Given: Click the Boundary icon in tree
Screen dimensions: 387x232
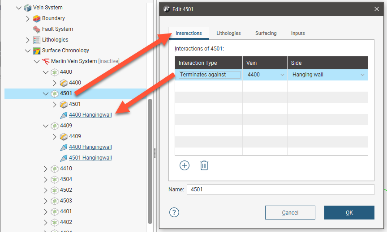Looking at the screenshot, I should coord(37,18).
